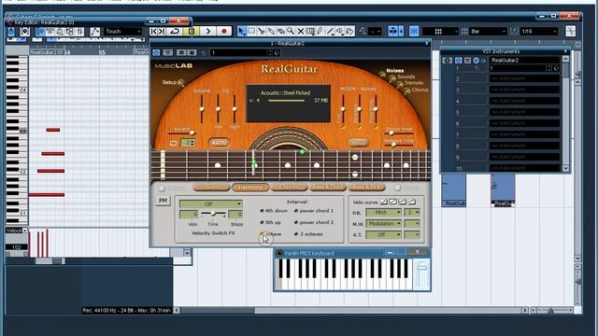Screen dimensions: 598x336
Task: Click the Volume slider in RealGuitar
Action: tap(202, 109)
